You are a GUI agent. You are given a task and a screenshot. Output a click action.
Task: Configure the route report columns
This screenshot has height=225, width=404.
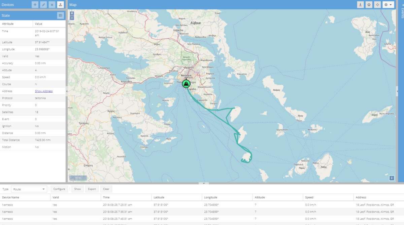[x=59, y=189]
